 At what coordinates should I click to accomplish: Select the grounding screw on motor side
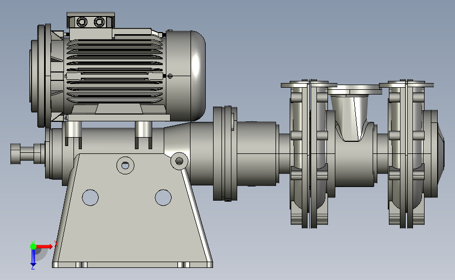tap(170, 76)
